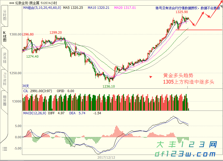
Task: Open the 资讯链 side tab
Action: (5, 58)
